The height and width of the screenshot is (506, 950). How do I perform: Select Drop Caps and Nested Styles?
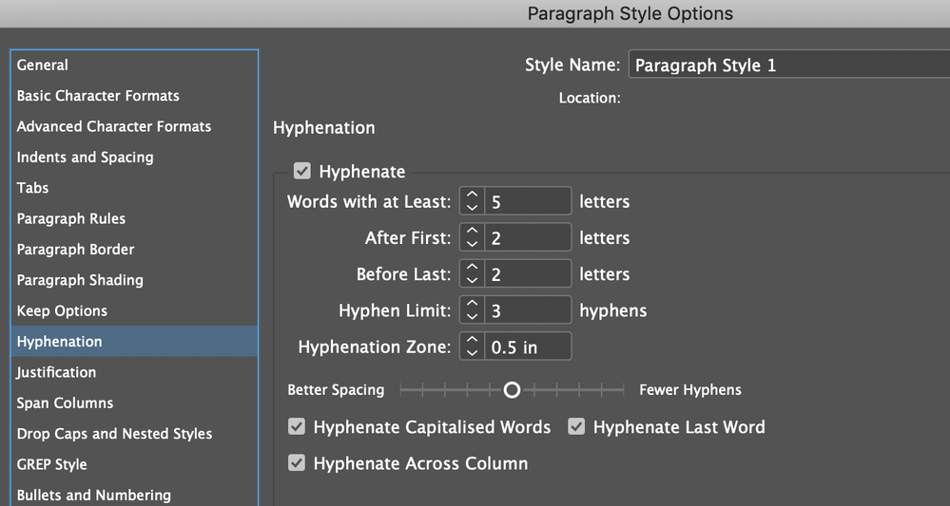[x=114, y=434]
